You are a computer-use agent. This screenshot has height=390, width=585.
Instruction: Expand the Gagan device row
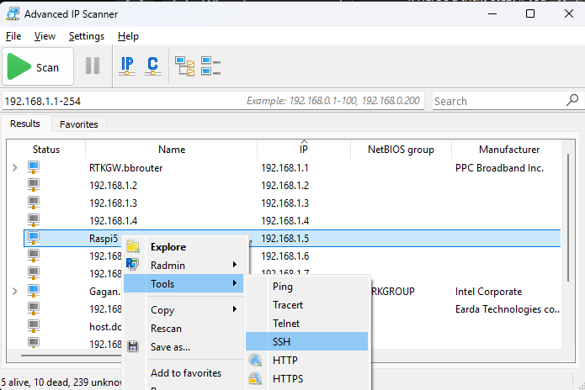click(14, 292)
